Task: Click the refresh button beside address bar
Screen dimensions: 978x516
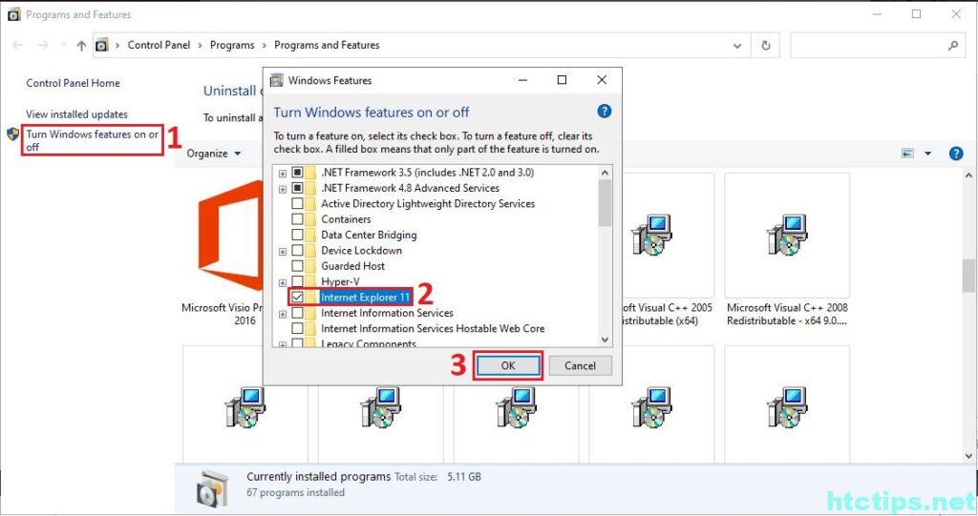Action: (765, 45)
